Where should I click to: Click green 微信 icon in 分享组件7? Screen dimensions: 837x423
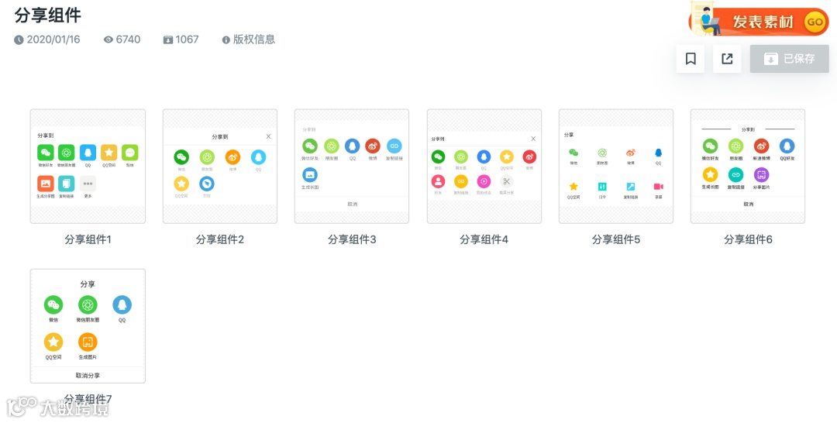click(53, 305)
